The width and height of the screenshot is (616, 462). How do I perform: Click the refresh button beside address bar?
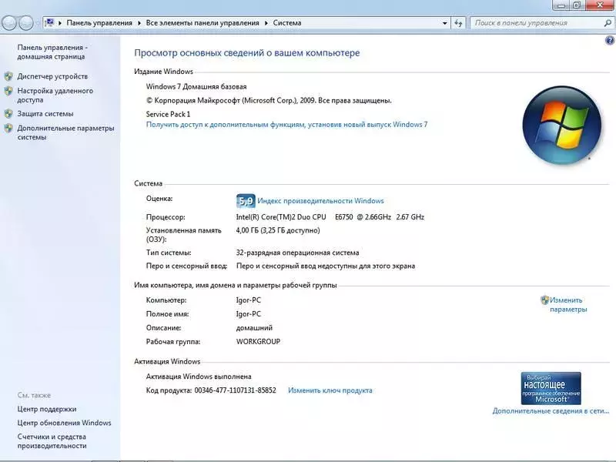point(458,23)
